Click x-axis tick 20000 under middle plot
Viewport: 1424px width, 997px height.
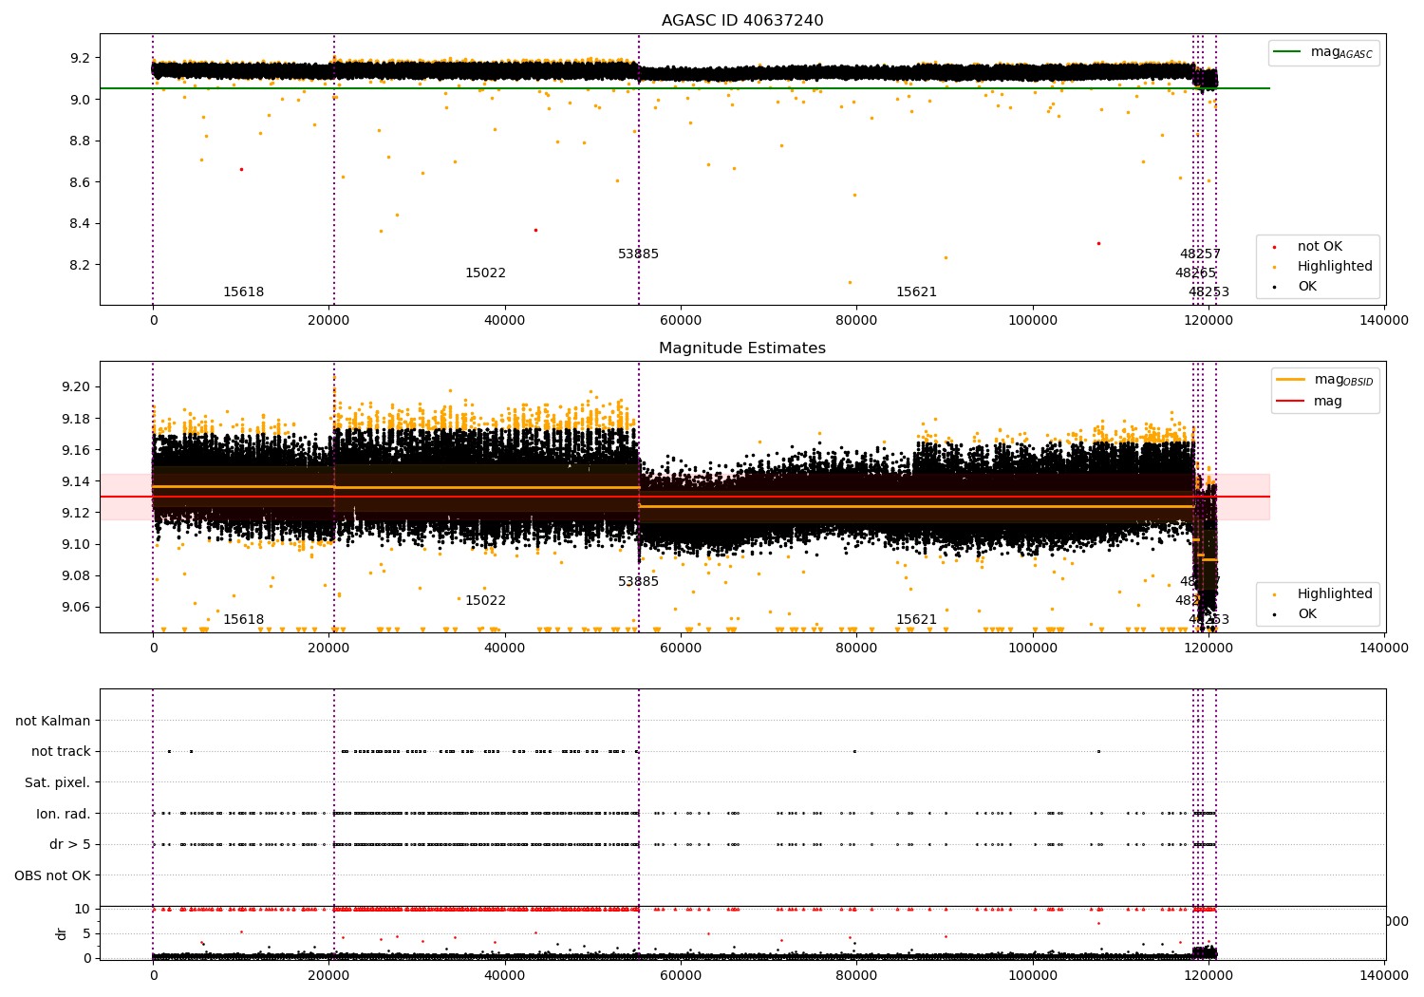pos(328,649)
